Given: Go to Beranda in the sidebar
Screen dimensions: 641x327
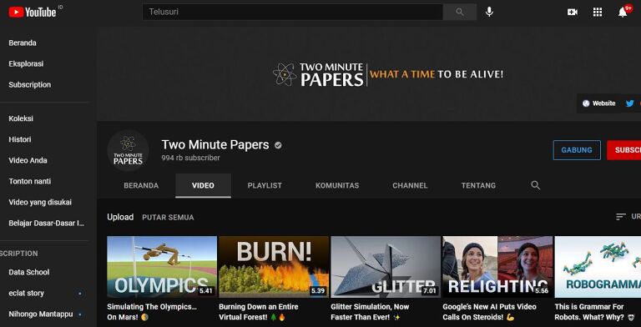Looking at the screenshot, I should (x=23, y=43).
